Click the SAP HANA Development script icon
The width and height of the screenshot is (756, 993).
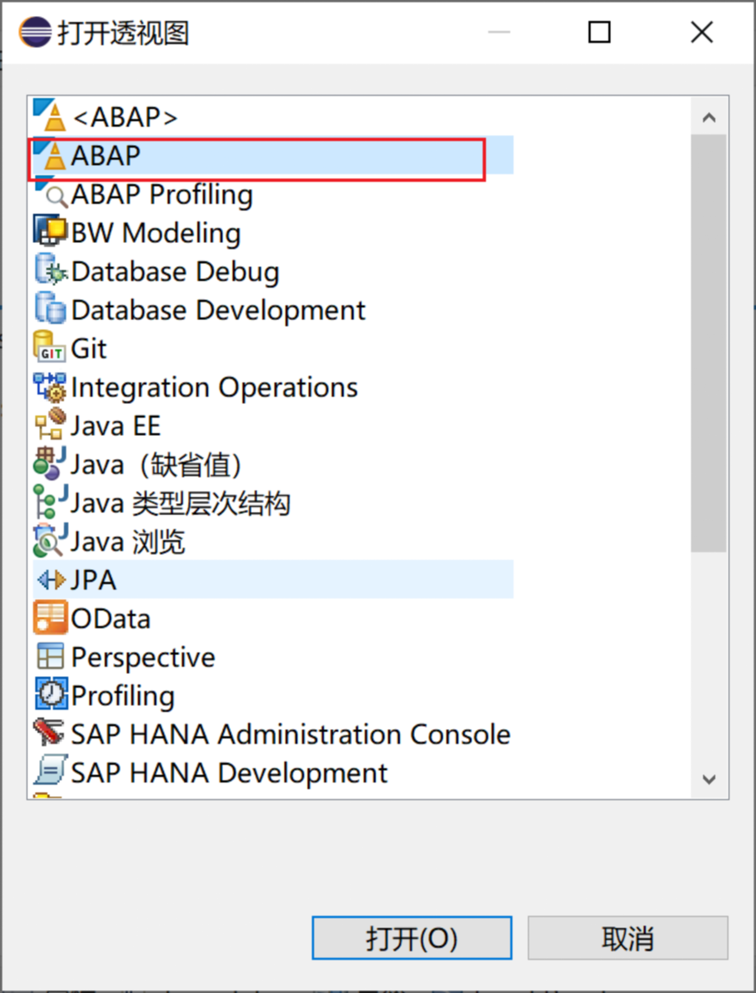click(51, 770)
